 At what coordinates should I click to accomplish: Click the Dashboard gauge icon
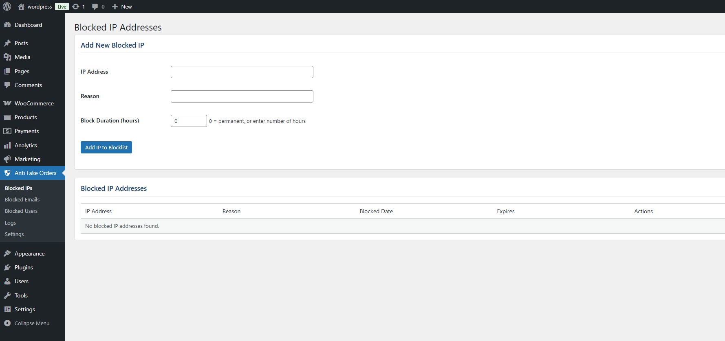click(x=7, y=25)
